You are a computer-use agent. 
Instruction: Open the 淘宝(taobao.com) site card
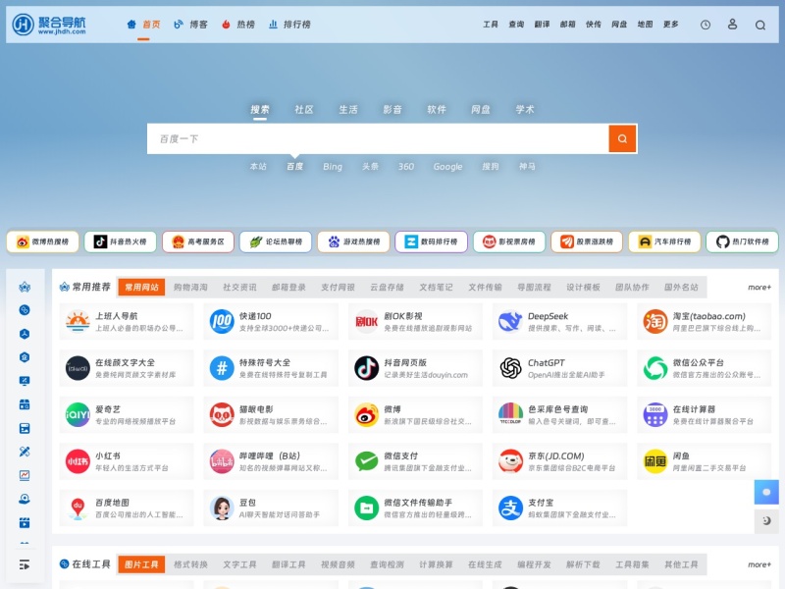coord(704,322)
